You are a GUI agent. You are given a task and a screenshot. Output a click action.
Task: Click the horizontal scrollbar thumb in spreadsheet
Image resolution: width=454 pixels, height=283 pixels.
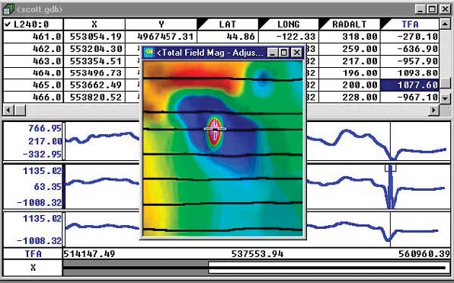click(x=20, y=110)
